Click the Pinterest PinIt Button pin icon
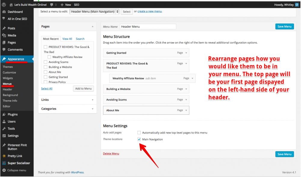301x177 pixels. pyautogui.click(x=4, y=145)
